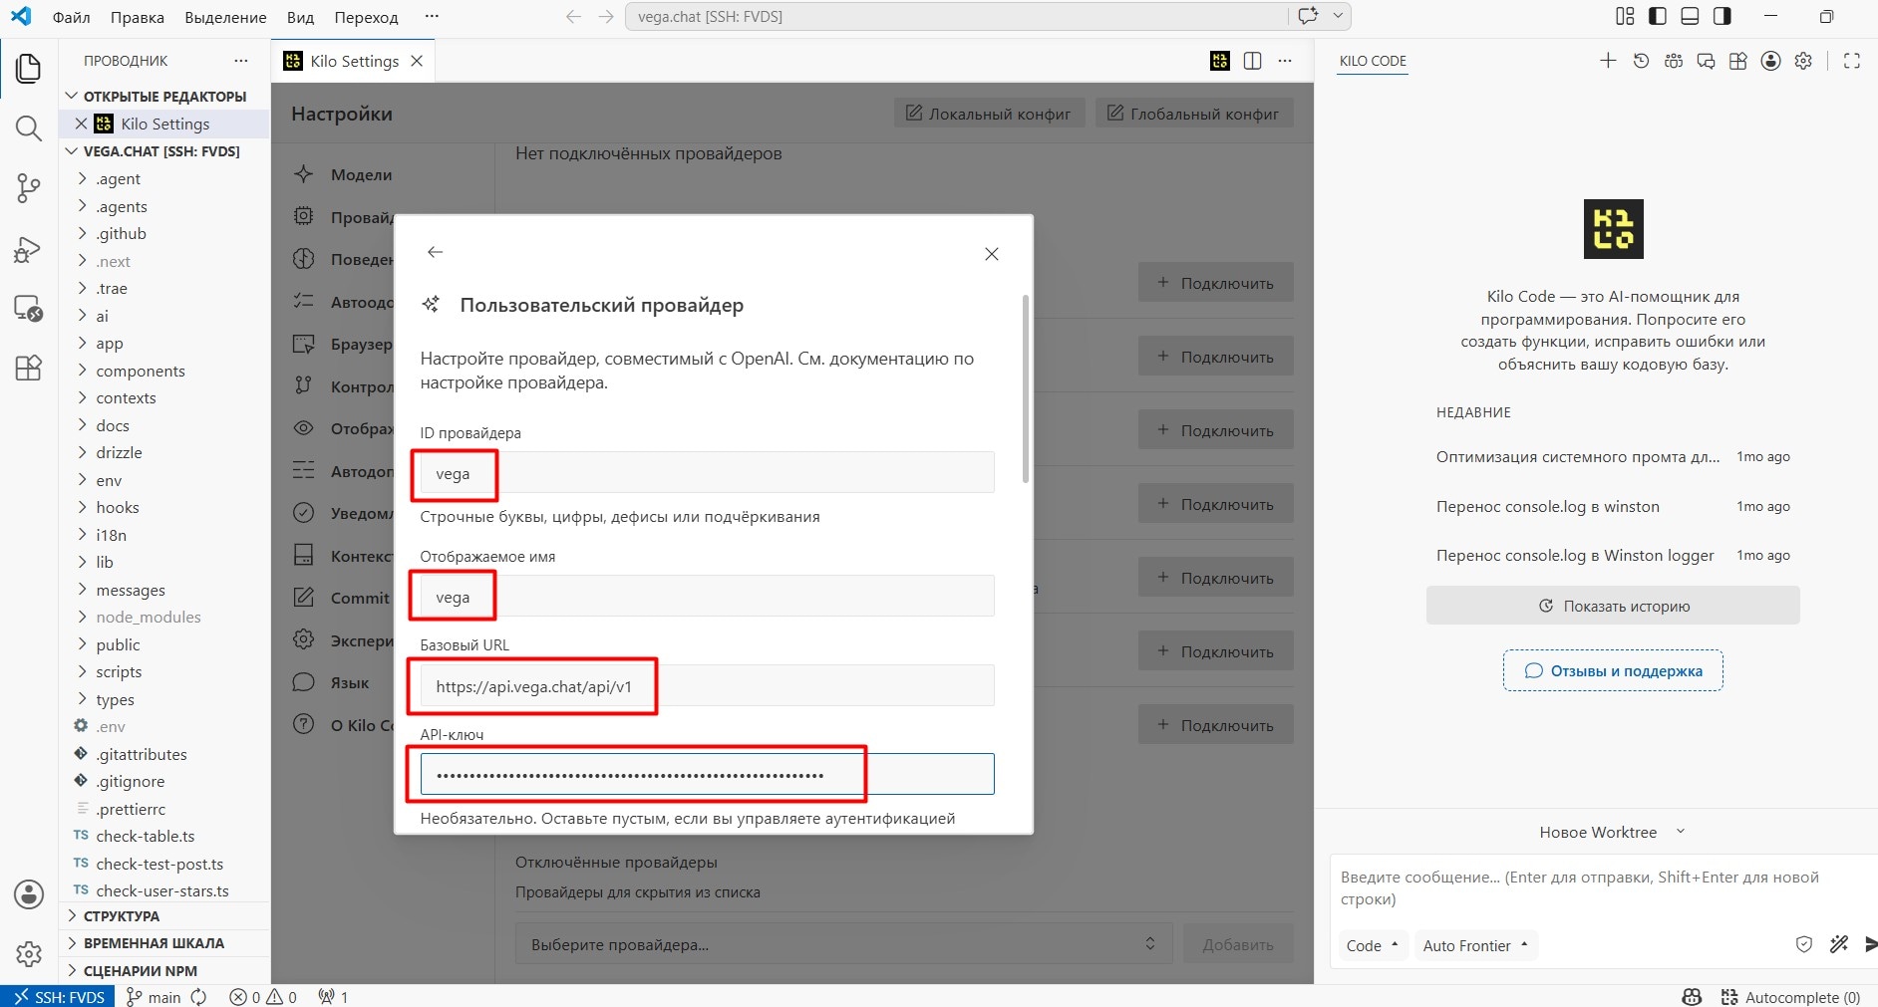Go back in provider dialog
The image size is (1878, 1007).
(435, 252)
